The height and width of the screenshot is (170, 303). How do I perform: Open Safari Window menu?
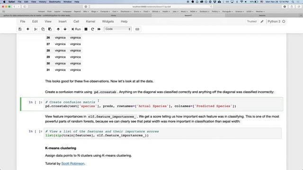point(67,2)
